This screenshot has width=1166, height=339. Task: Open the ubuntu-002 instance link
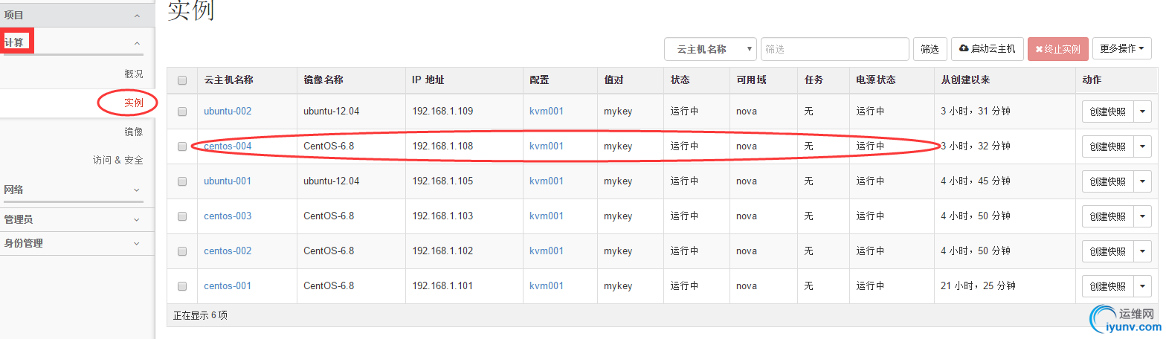228,112
